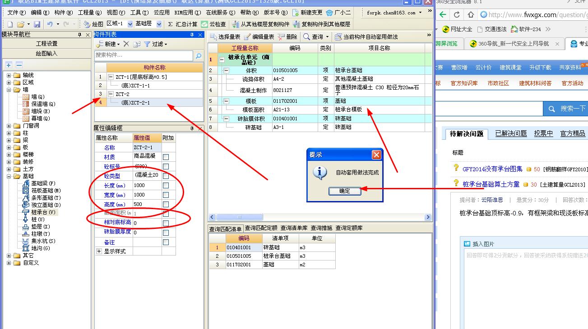Click 复制构件到其他楼层 toolbar item
588x329 pixels.
tap(321, 24)
